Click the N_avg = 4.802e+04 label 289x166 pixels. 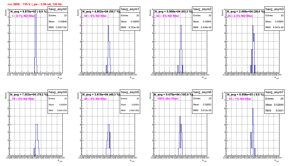(x=101, y=11)
